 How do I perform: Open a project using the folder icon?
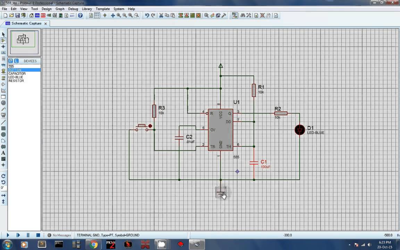[11, 16]
